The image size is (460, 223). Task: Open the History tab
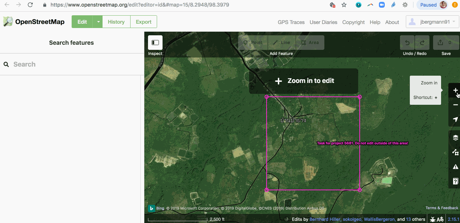tap(116, 22)
